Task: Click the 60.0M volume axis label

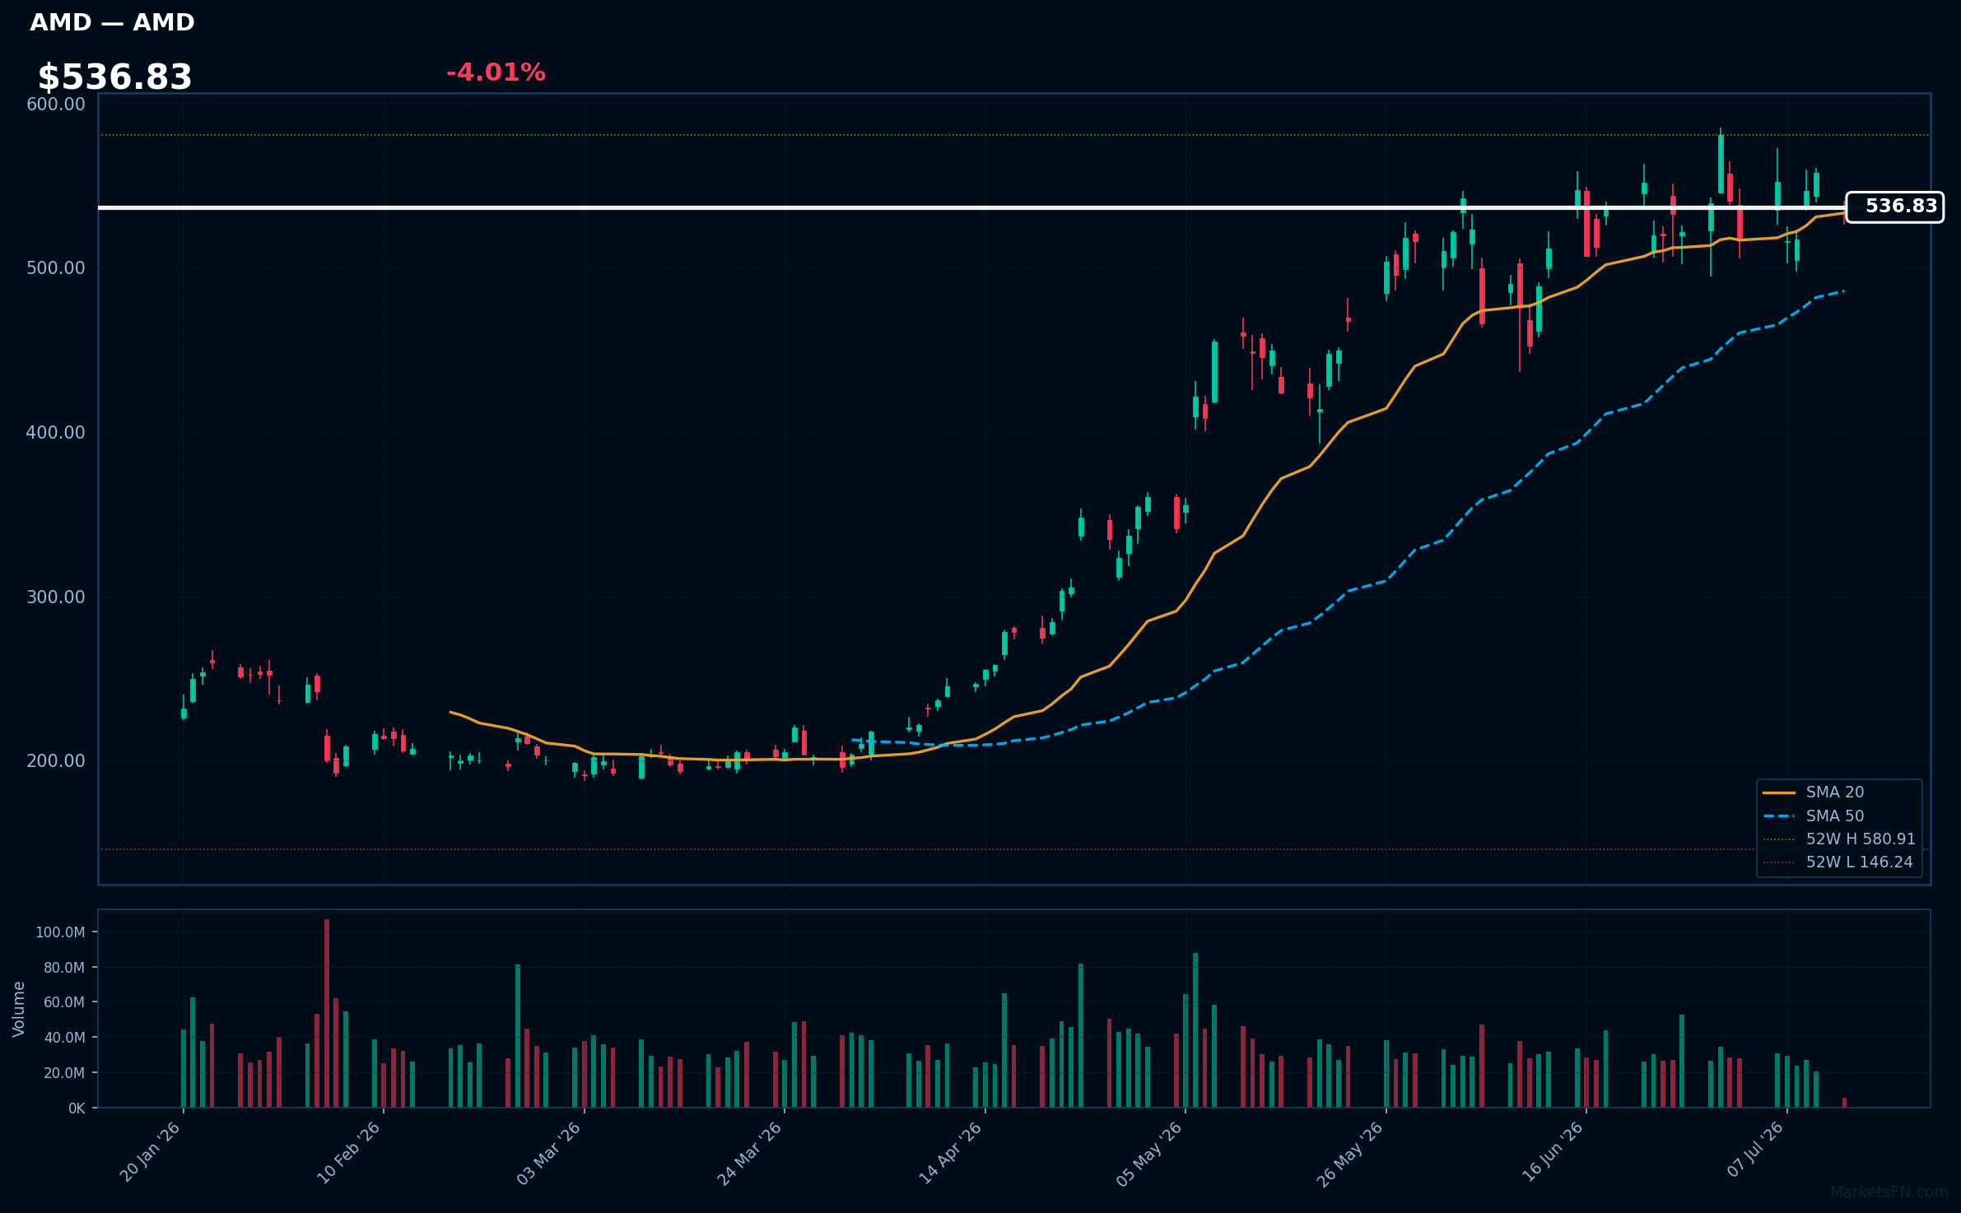Action: tap(64, 1002)
